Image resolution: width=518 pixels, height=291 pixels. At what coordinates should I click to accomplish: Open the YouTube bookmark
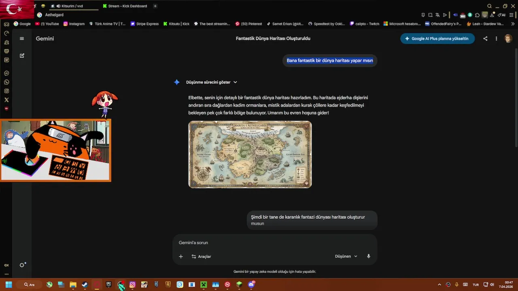coord(47,24)
